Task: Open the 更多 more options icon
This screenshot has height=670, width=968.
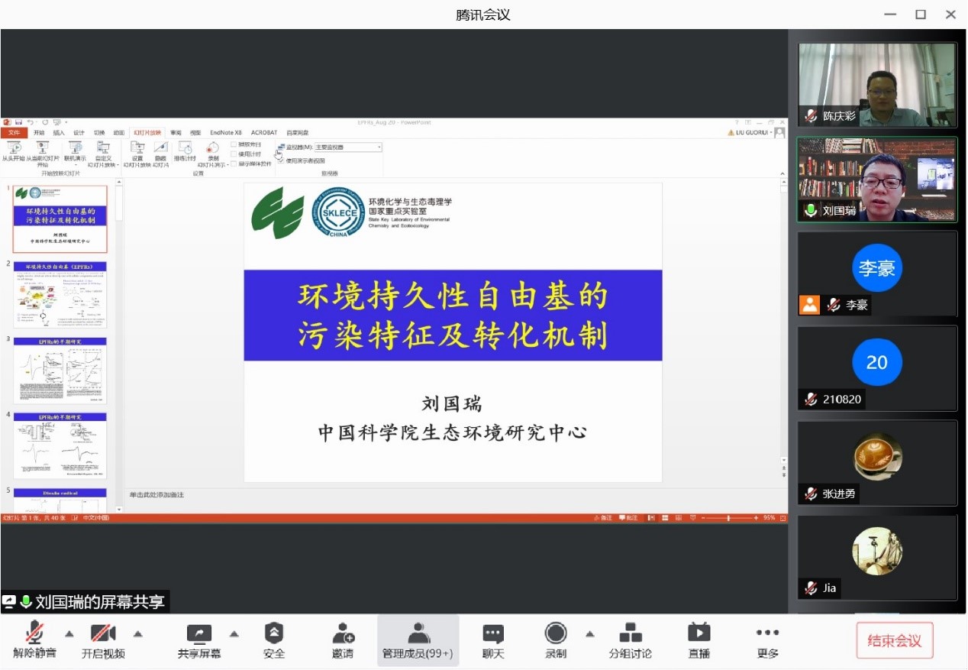Action: pos(767,633)
